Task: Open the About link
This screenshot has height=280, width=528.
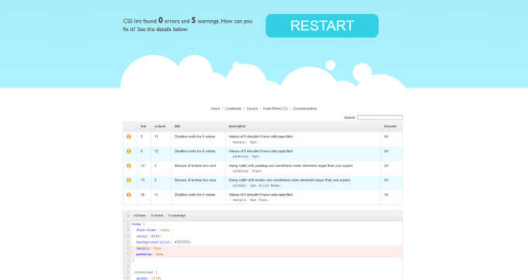Action: pos(215,109)
